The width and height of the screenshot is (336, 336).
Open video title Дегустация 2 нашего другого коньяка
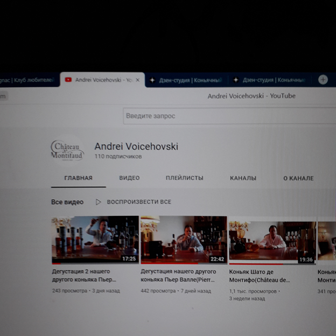[84, 276]
